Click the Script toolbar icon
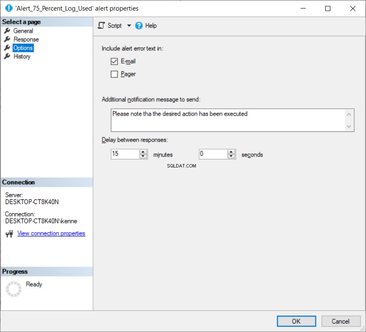This screenshot has width=366, height=332. [101, 26]
